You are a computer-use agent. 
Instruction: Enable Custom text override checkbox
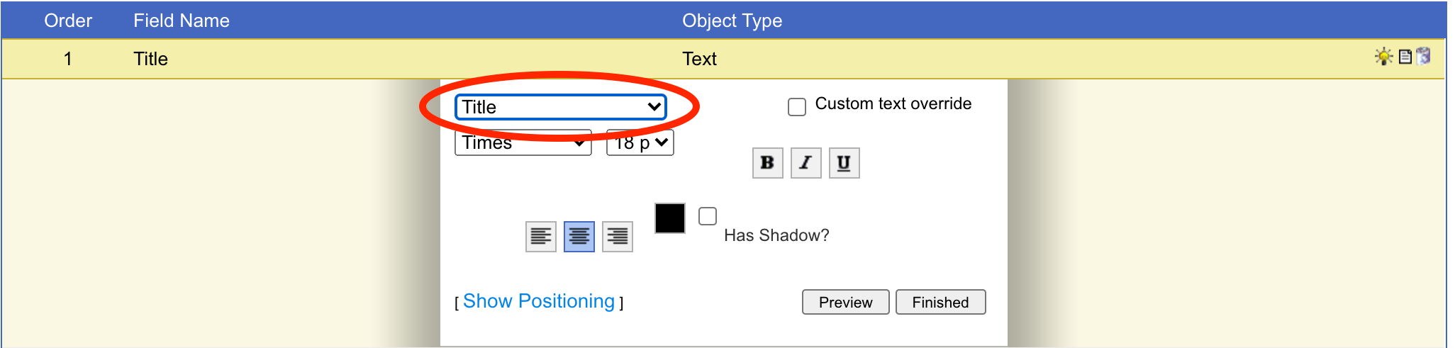[x=797, y=107]
